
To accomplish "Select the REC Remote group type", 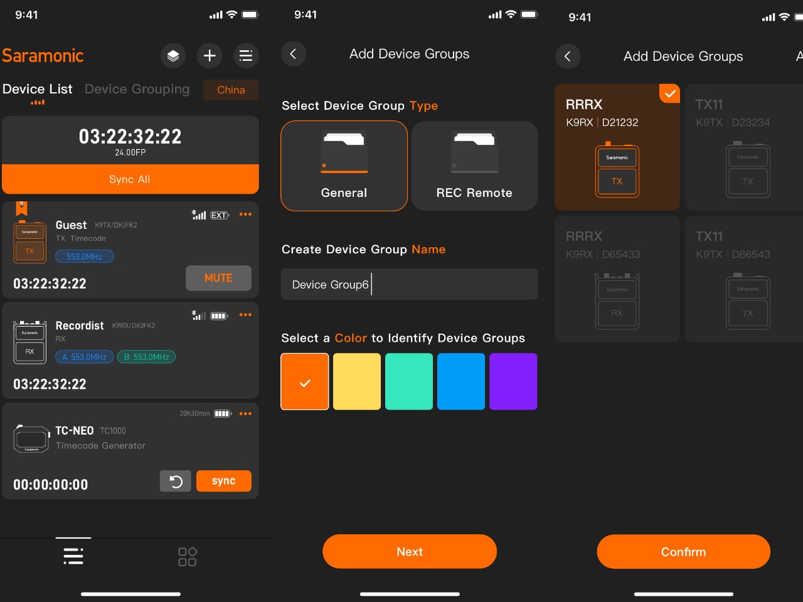I will coord(474,166).
